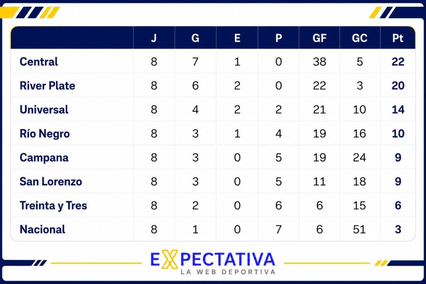Click the GF column header
The image size is (426, 284).
[319, 38]
